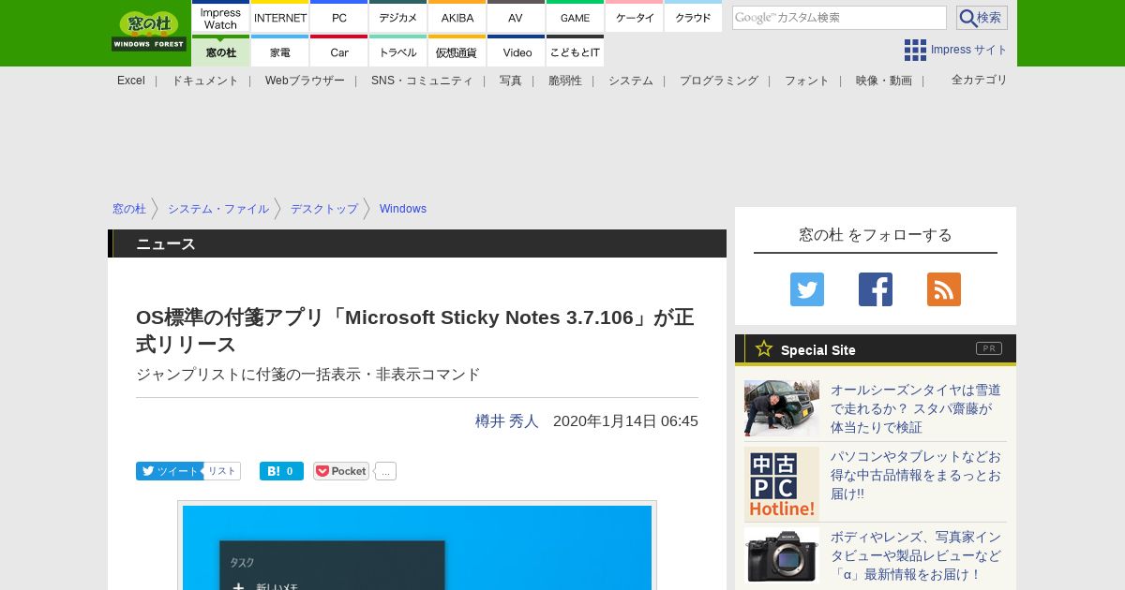Screen dimensions: 1125x590
Task: Open the Sticky Notes screenshot image
Action: click(417, 547)
